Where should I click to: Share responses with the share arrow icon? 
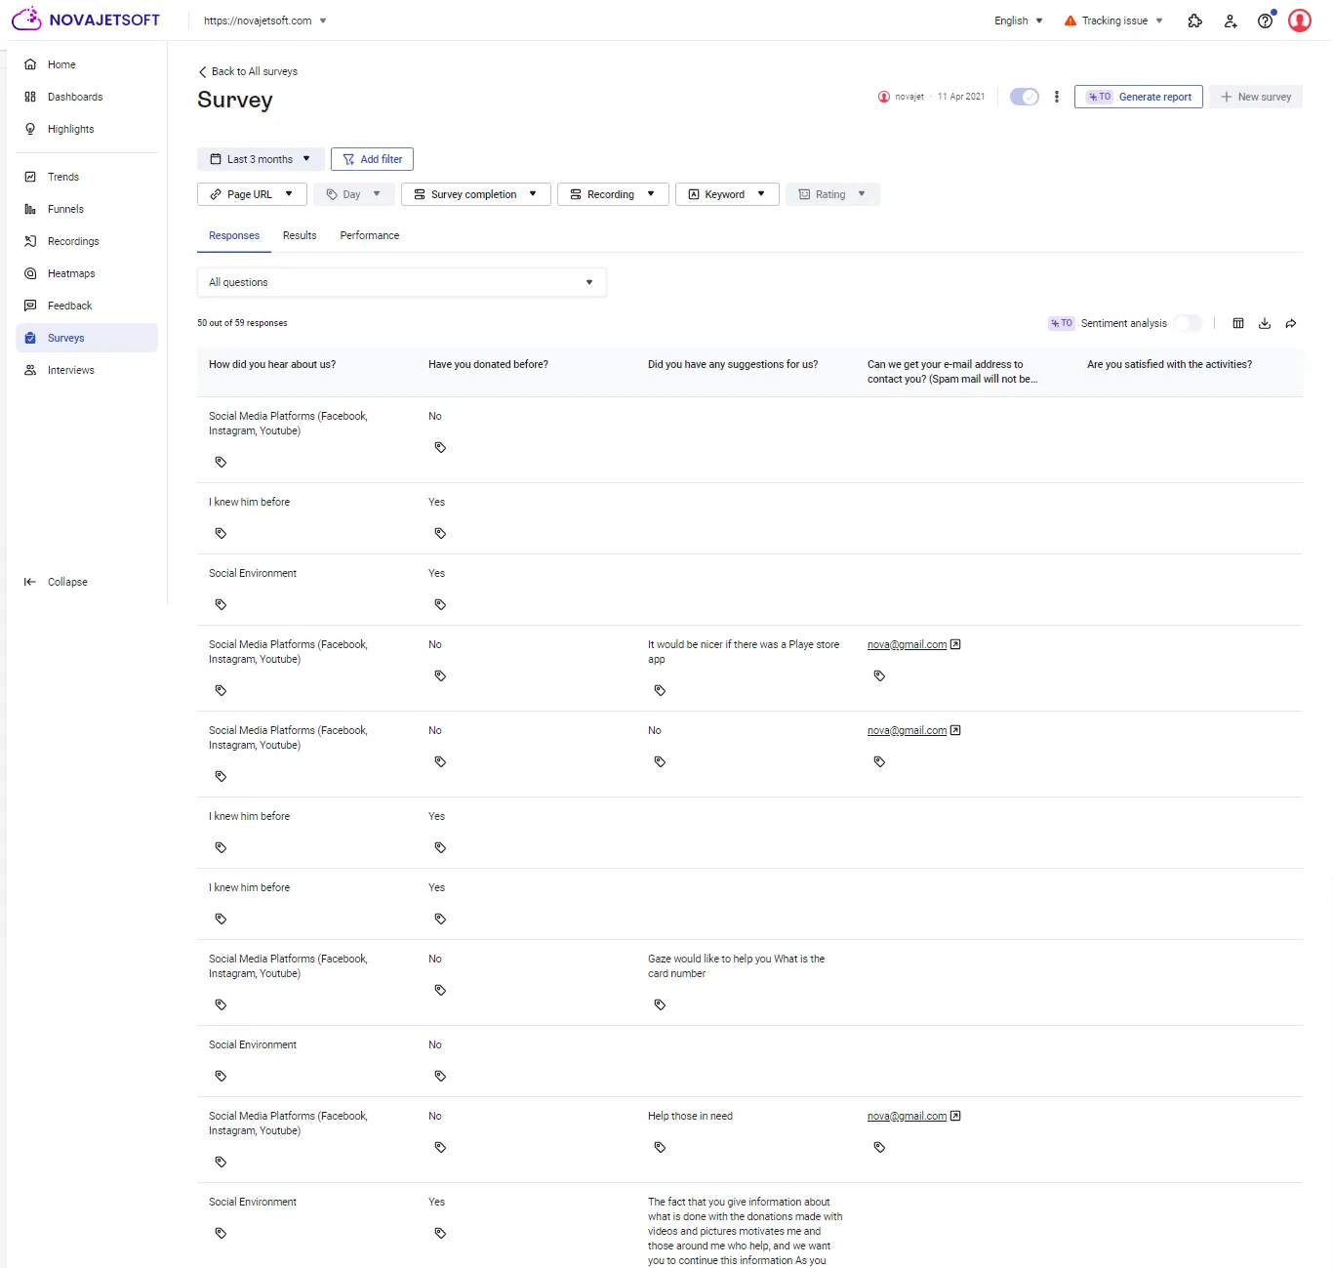pos(1291,323)
